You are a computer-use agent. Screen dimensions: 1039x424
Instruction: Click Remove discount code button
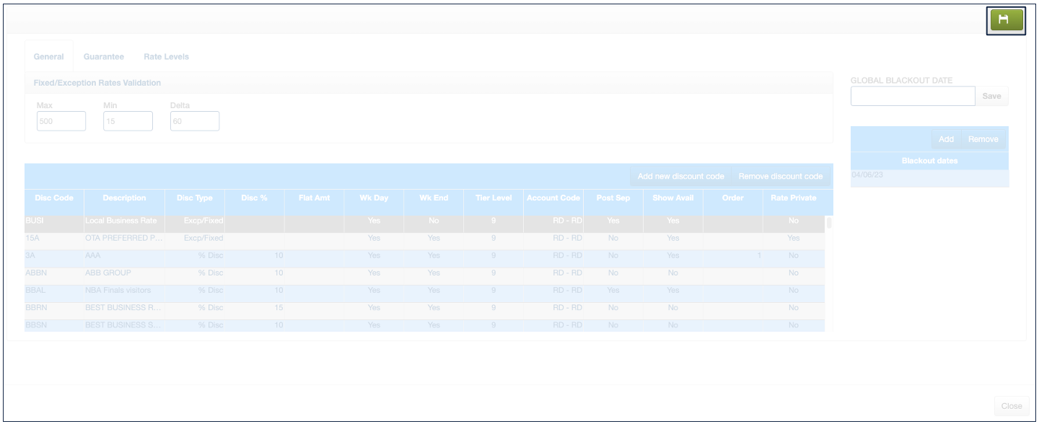coord(780,177)
